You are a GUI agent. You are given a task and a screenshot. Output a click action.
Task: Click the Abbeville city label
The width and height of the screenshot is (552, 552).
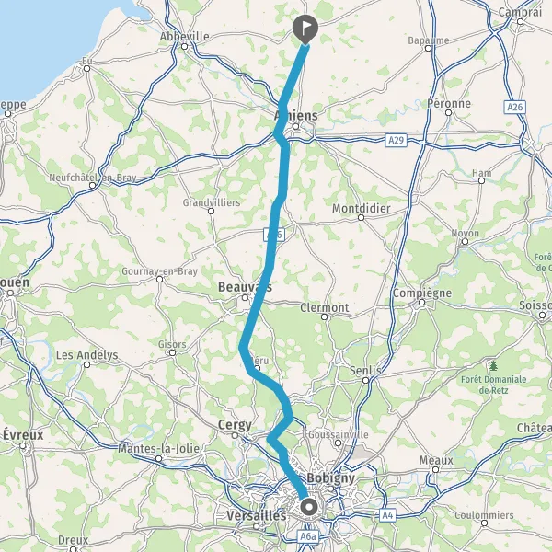[185, 36]
